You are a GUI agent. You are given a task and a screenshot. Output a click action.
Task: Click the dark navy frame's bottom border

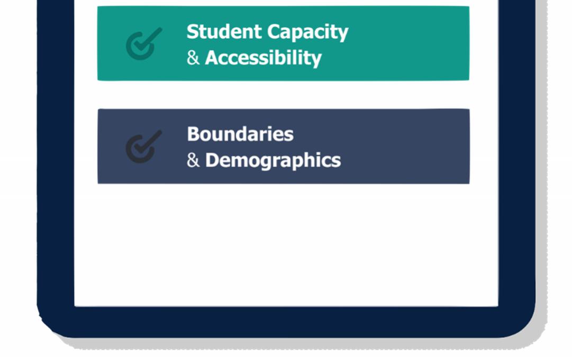point(286,322)
